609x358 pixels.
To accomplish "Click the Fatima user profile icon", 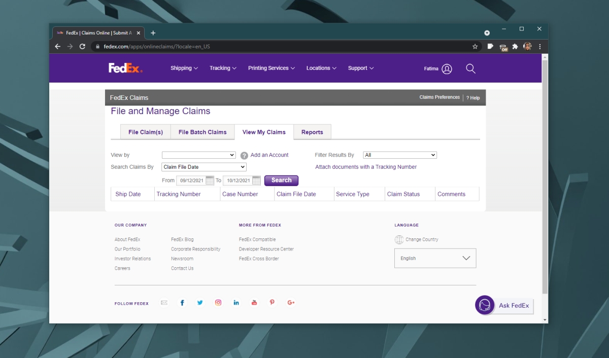I will [447, 69].
